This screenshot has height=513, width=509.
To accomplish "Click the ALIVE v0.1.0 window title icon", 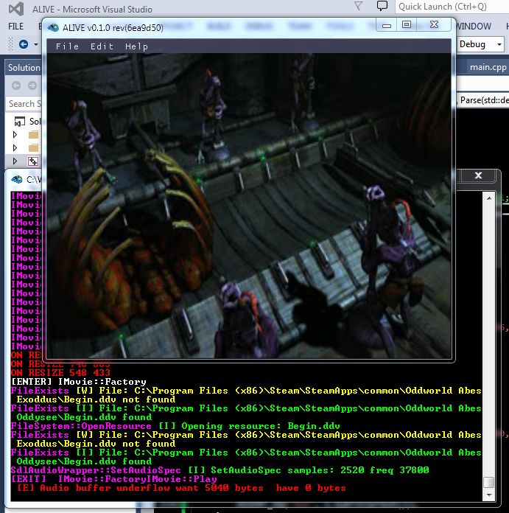I will (x=53, y=27).
